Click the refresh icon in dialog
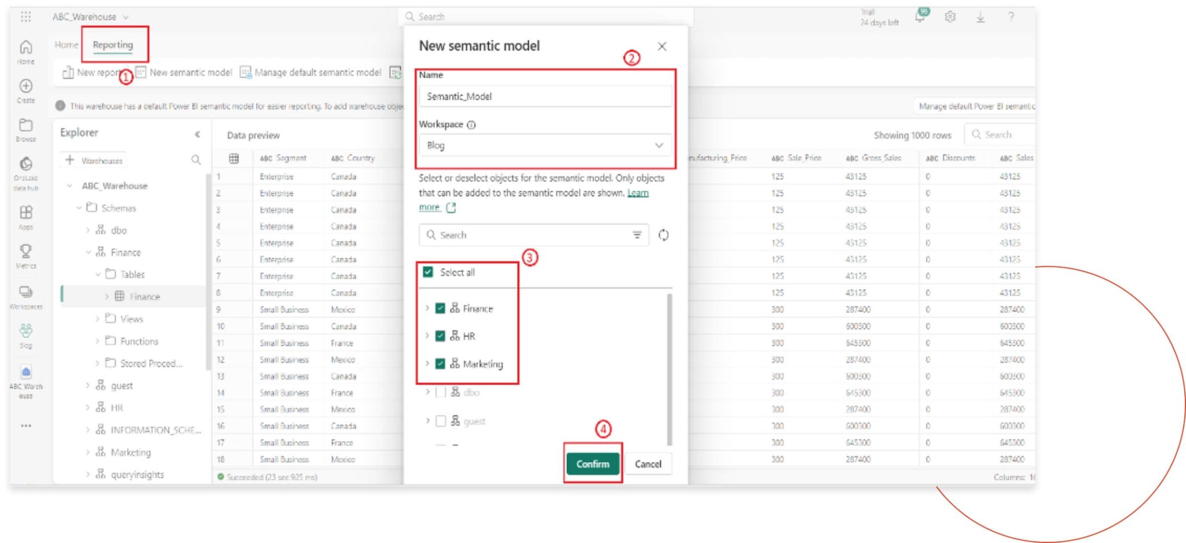This screenshot has height=543, width=1186. tap(664, 235)
